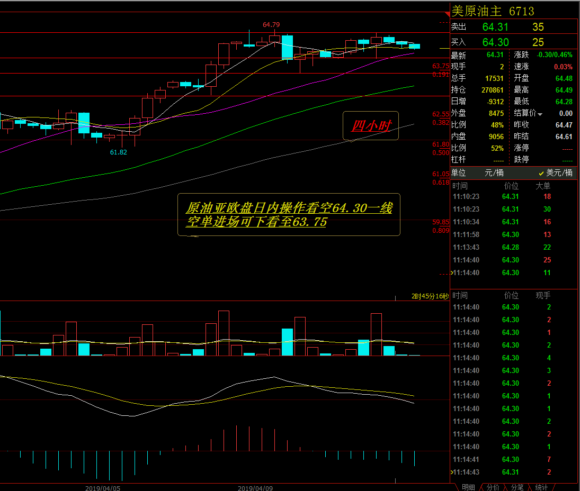580x491 pixels.
Task: Click the 大单 column header
Action: (x=543, y=186)
